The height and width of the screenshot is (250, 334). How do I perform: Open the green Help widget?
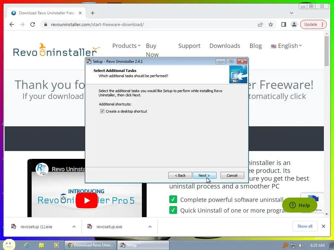point(299,205)
